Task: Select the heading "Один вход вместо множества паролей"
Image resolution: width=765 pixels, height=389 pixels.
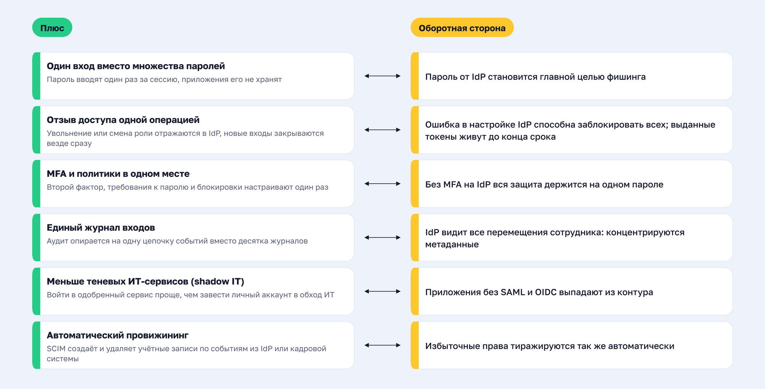Action: (136, 66)
